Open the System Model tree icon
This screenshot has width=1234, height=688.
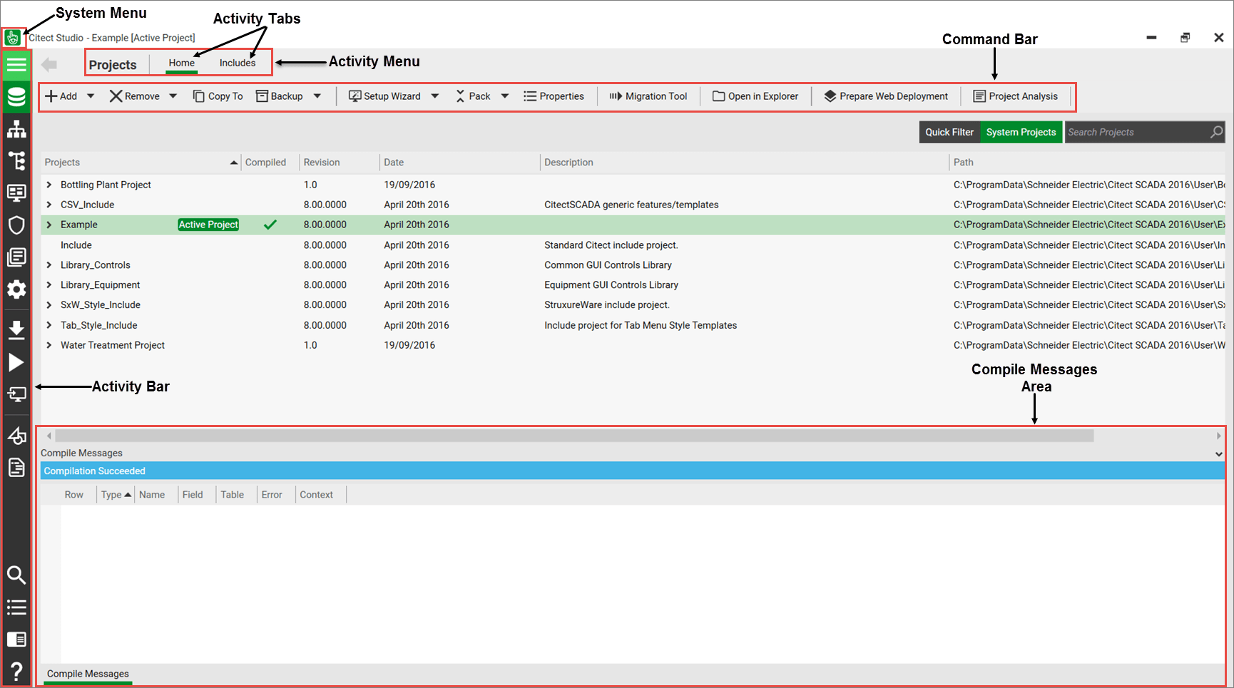pos(16,161)
